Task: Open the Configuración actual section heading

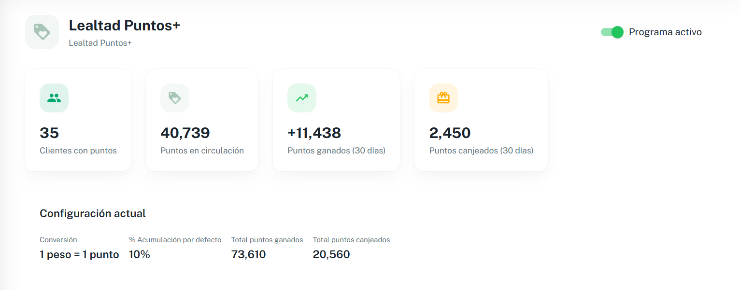Action: click(92, 213)
